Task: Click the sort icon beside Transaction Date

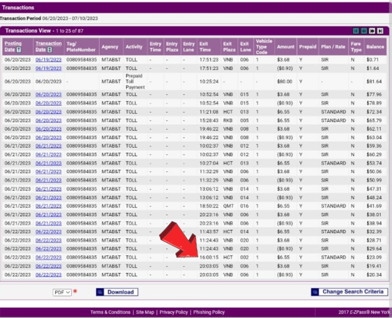Action: (50, 50)
